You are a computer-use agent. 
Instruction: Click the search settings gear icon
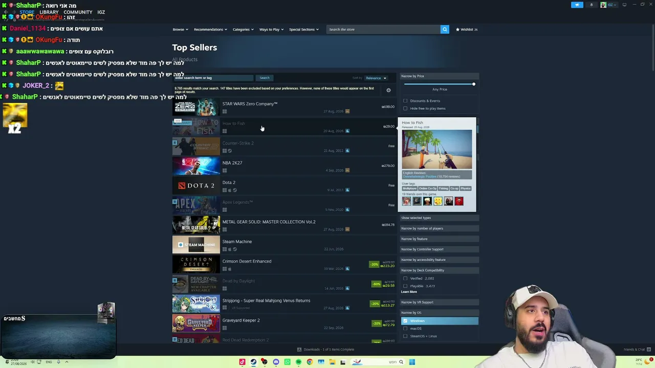click(x=388, y=90)
